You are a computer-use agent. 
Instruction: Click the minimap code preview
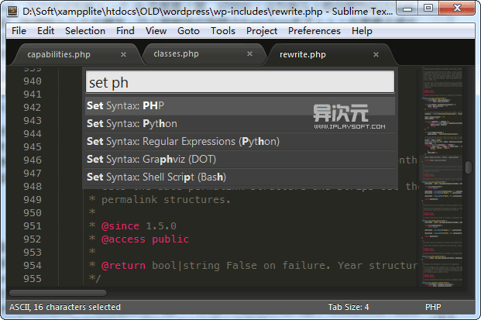coord(442,178)
